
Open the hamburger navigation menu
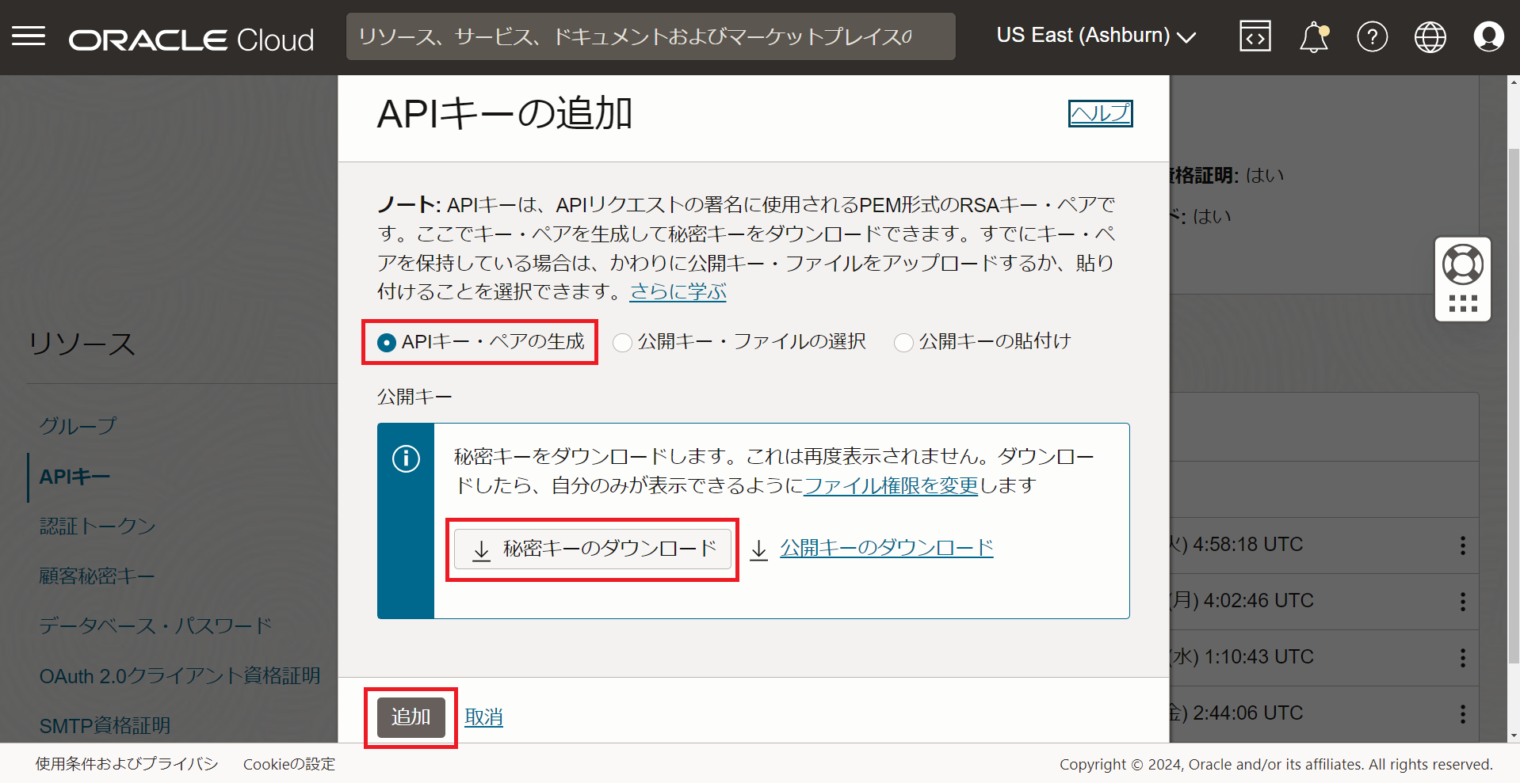29,36
